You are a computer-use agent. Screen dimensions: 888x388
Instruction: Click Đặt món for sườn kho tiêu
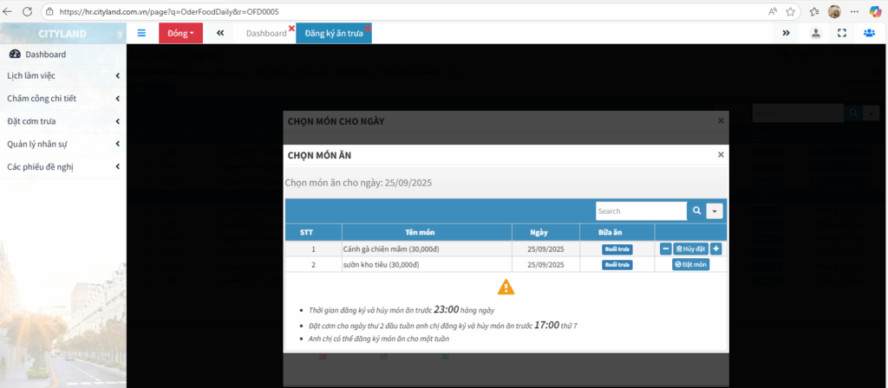(x=690, y=264)
